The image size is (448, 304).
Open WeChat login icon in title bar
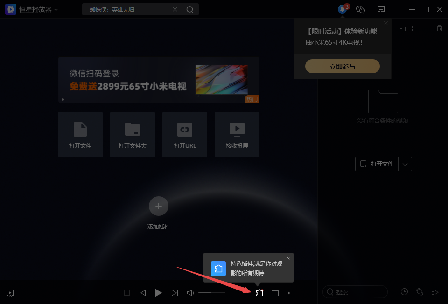[360, 9]
